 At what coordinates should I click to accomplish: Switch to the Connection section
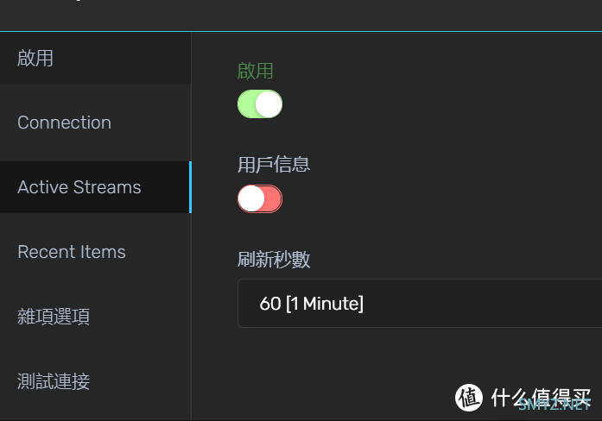(95, 123)
